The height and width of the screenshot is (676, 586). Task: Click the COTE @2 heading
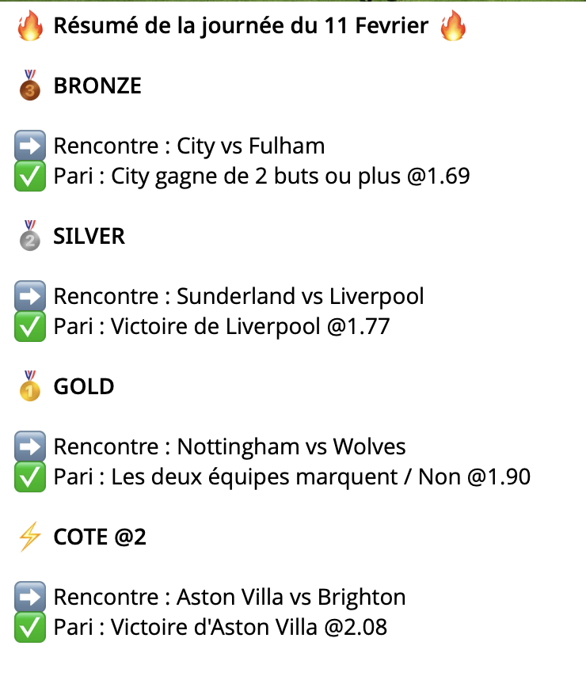[100, 537]
